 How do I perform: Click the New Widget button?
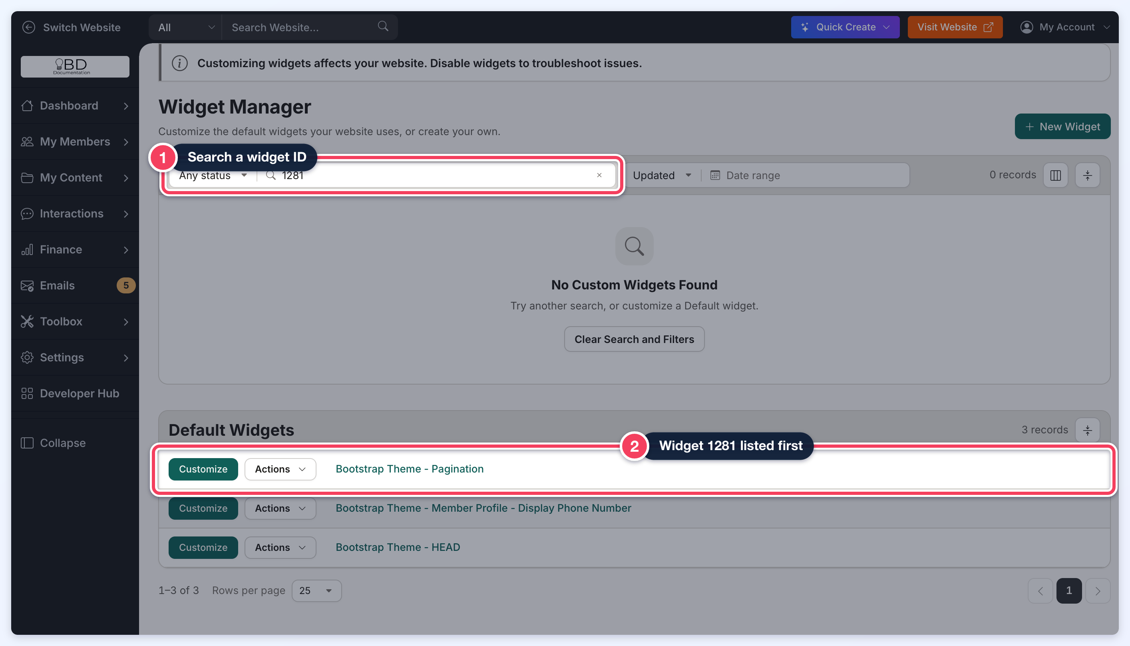pyautogui.click(x=1062, y=126)
